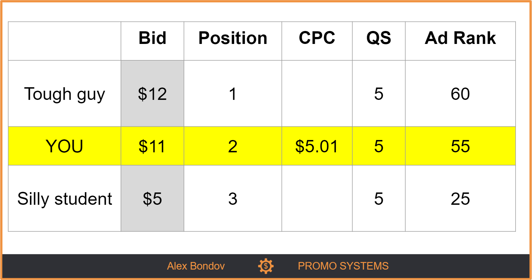Click the orange gear dollar icon
This screenshot has height=280, width=532.
[266, 266]
